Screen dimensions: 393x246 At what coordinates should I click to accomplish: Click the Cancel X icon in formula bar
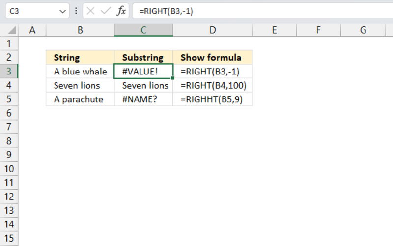(x=90, y=11)
